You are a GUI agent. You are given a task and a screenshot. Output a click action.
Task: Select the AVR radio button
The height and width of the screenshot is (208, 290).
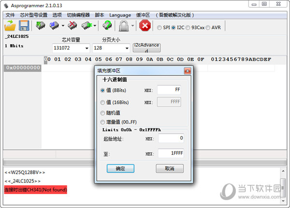point(208,28)
